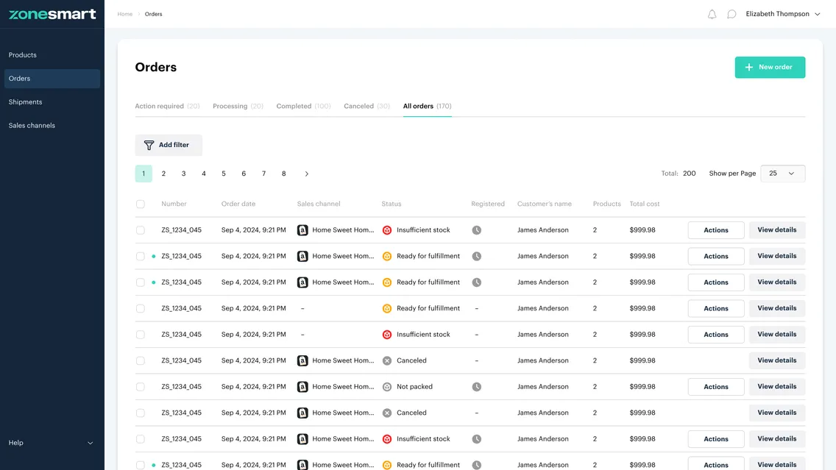Open the chat messages icon
This screenshot has height=470, width=836.
pyautogui.click(x=731, y=14)
